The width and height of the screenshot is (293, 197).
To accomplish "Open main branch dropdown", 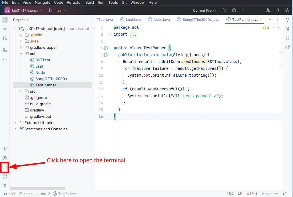I will (58, 11).
